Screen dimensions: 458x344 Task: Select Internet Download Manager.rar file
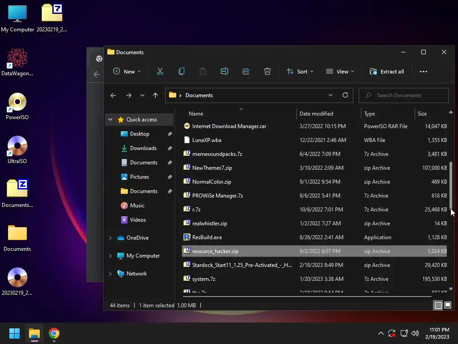pos(314,126)
